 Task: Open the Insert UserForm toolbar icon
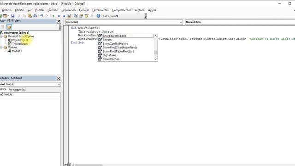5,16
